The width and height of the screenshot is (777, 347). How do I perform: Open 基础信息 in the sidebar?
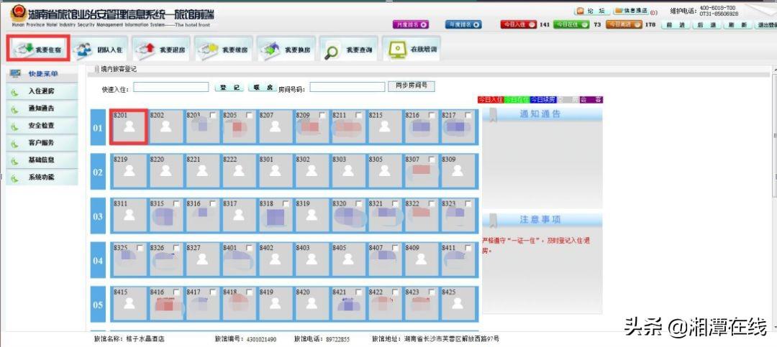42,160
